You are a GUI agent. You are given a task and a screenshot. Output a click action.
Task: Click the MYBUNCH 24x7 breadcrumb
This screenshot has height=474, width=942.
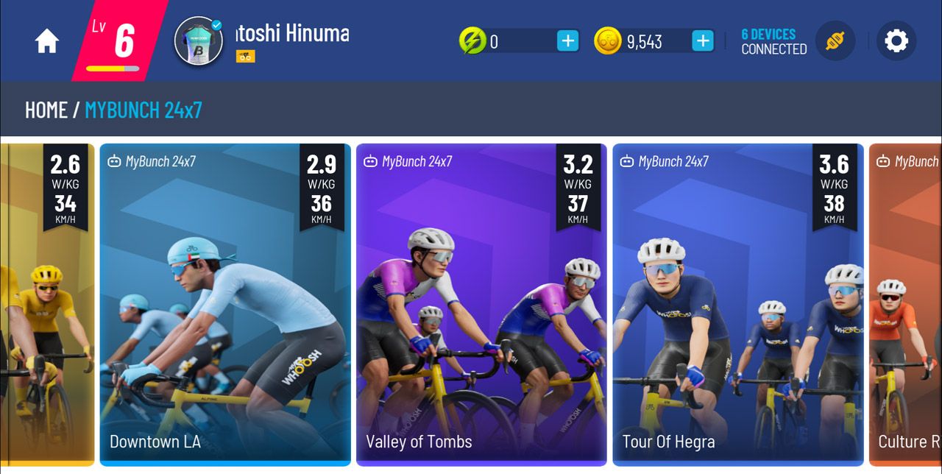[x=144, y=110]
